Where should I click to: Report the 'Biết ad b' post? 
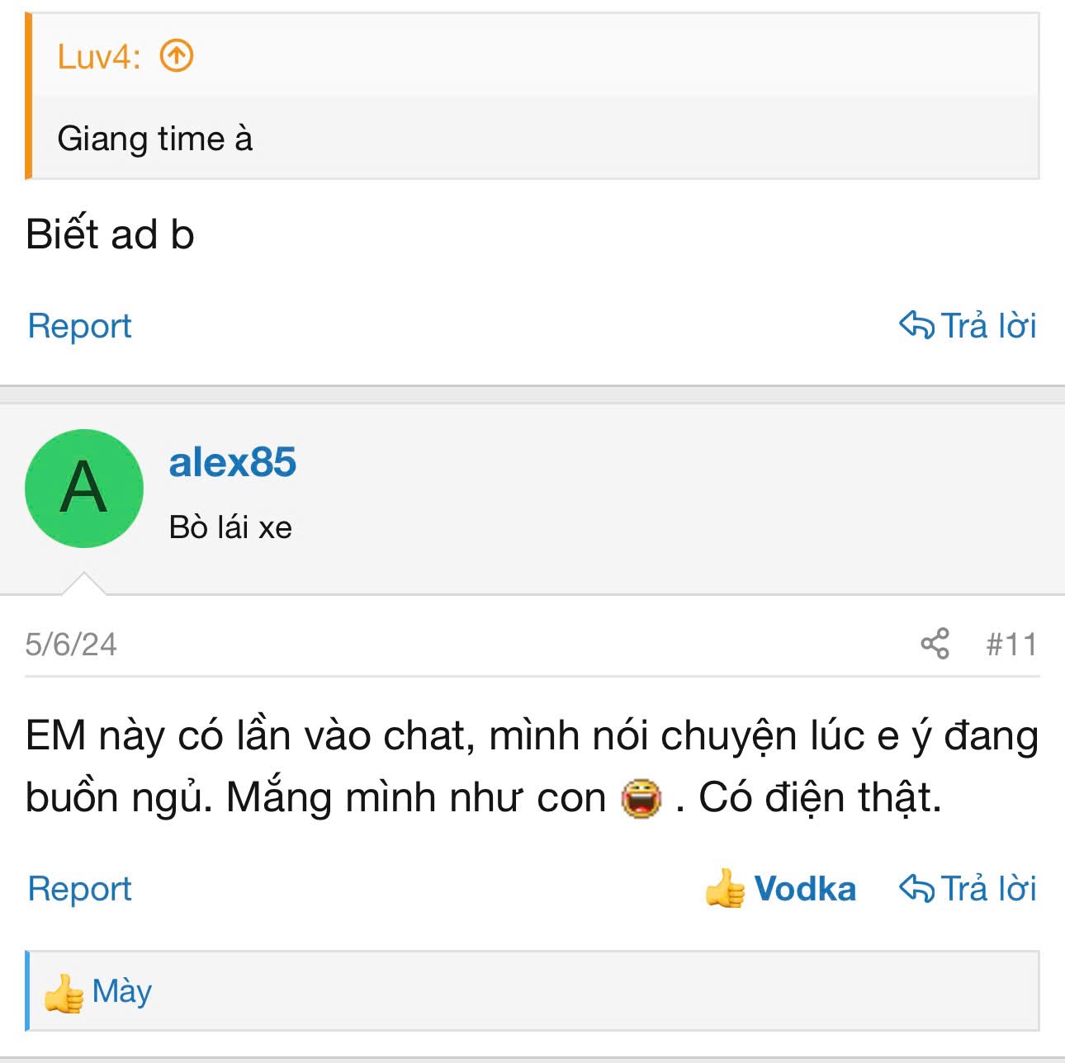tap(79, 326)
